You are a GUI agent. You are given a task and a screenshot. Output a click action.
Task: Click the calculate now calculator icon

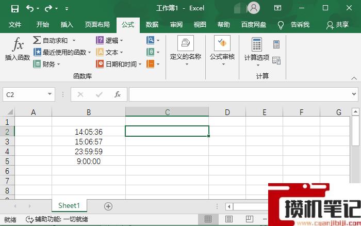[276, 44]
